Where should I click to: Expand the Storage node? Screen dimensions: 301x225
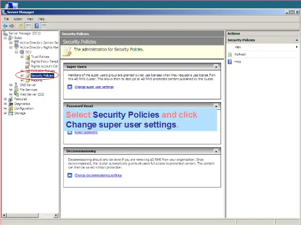(5, 113)
